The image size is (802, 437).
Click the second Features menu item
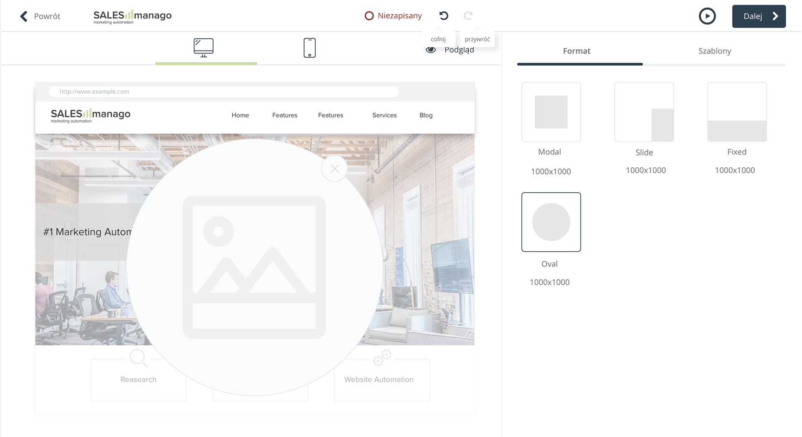coord(330,115)
